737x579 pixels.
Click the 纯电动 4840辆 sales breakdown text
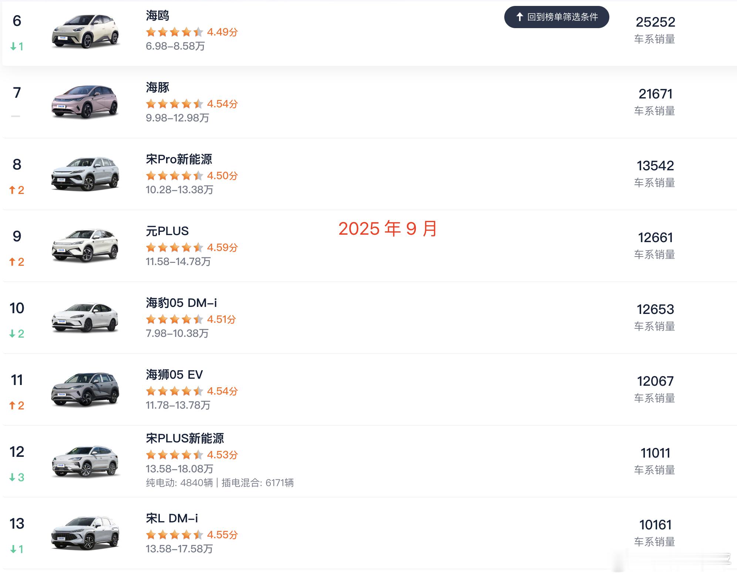click(179, 483)
